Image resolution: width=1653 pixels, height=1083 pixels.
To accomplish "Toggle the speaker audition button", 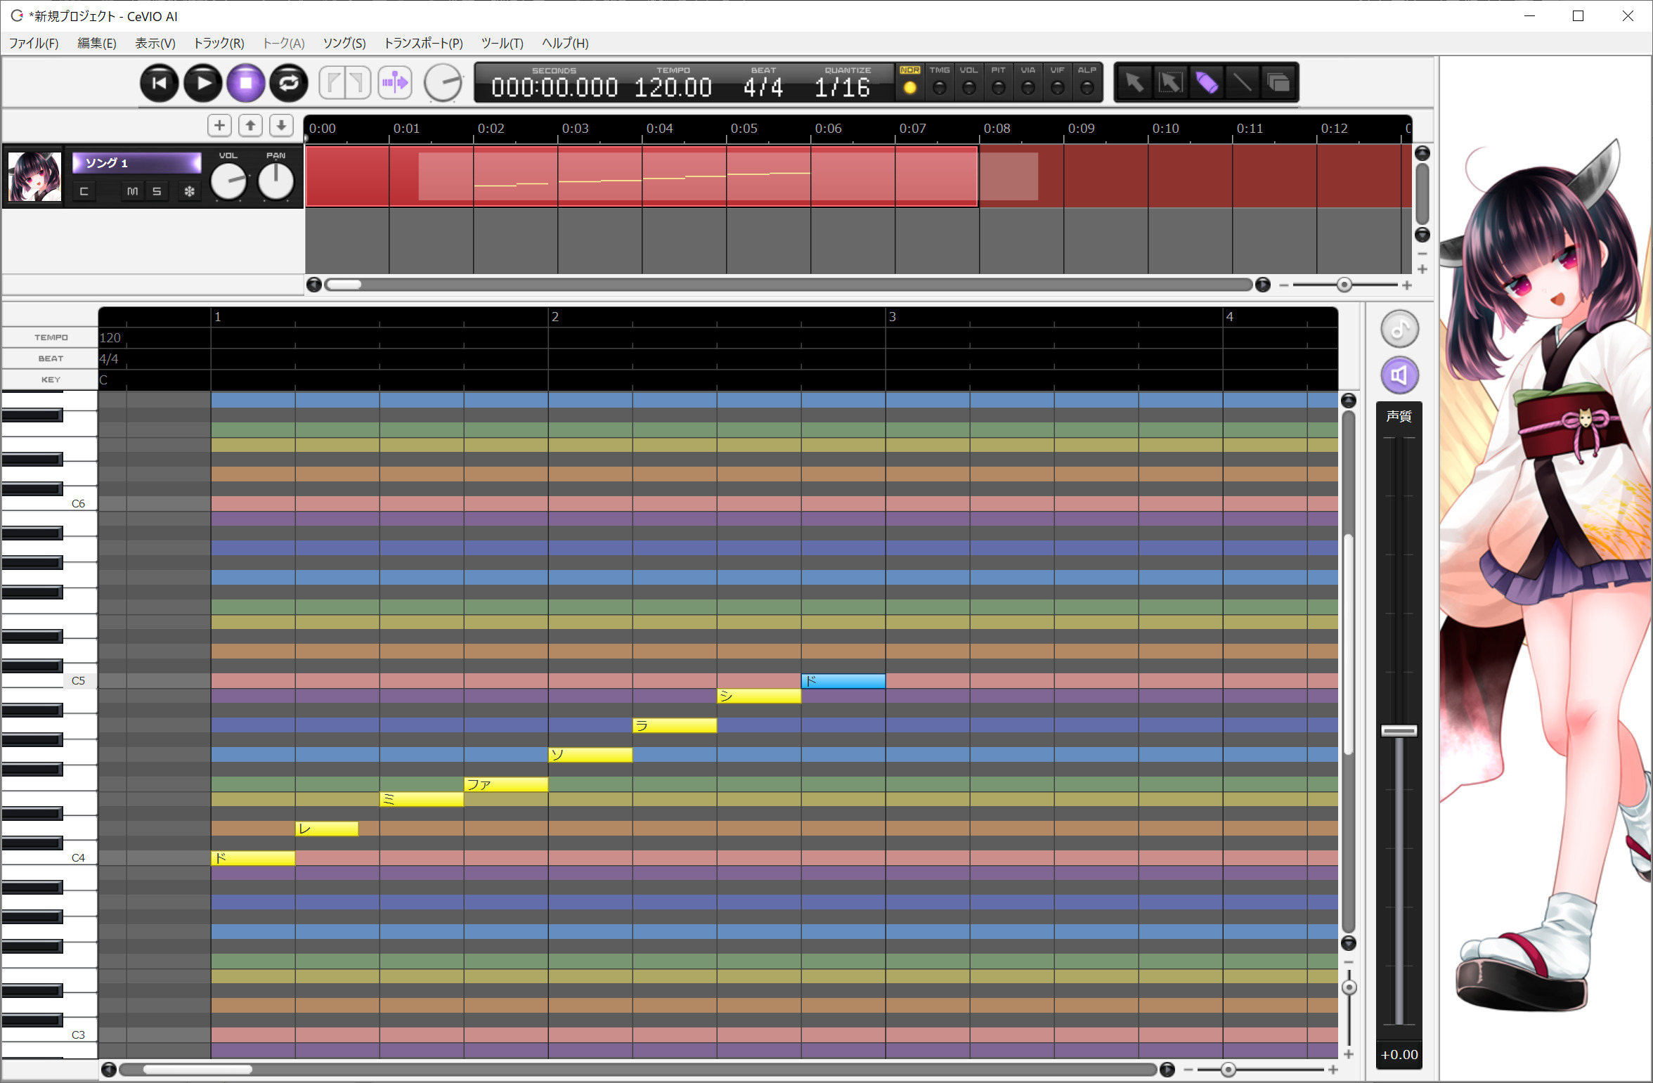I will 1399,375.
